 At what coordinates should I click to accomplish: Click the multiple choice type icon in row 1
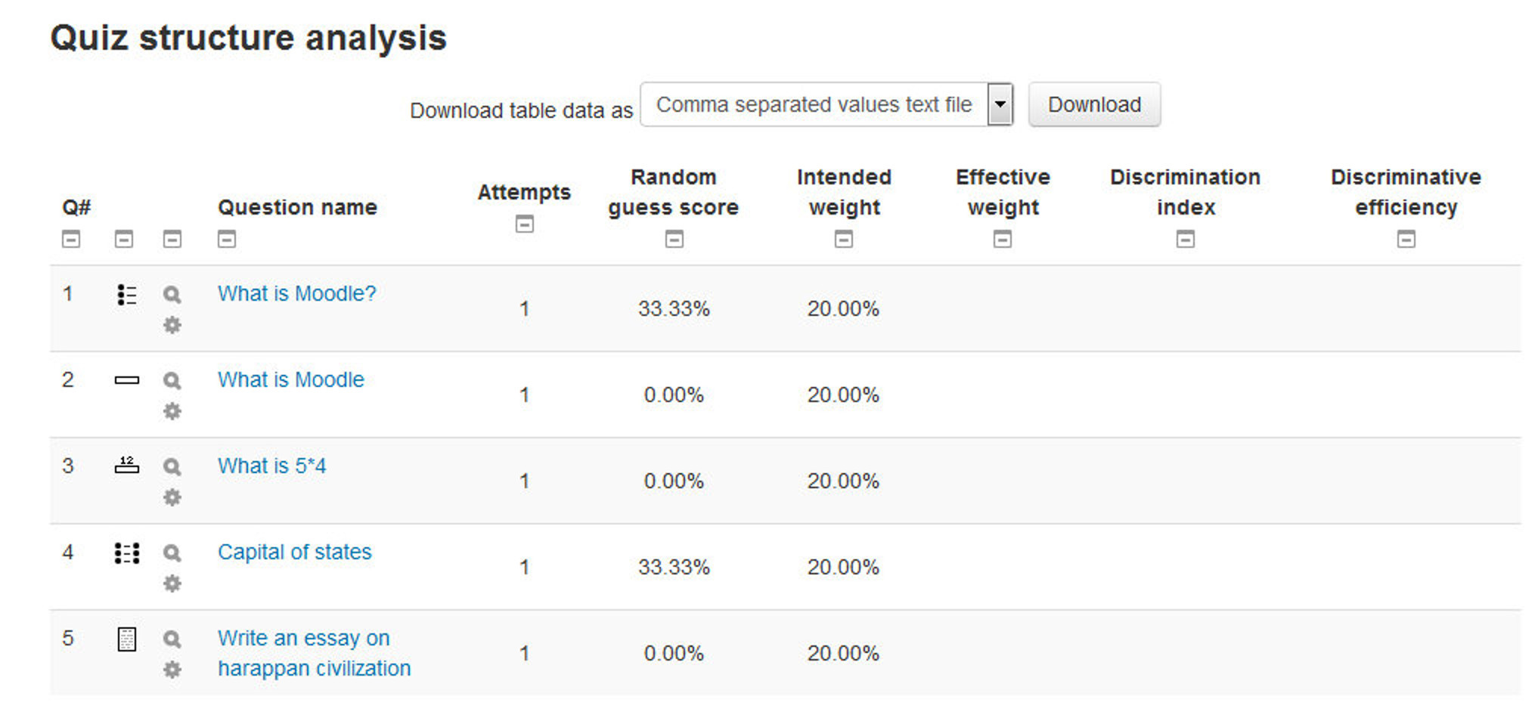[126, 295]
